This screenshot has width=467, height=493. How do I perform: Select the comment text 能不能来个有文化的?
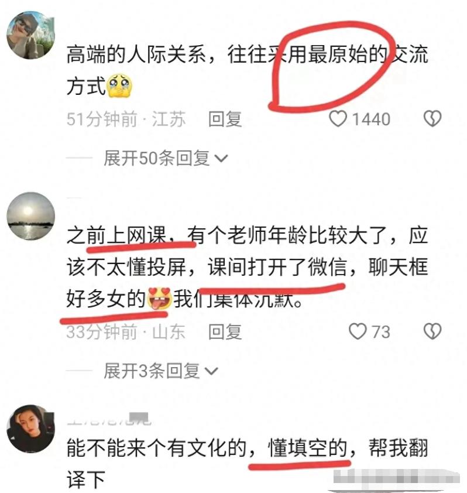tap(156, 448)
